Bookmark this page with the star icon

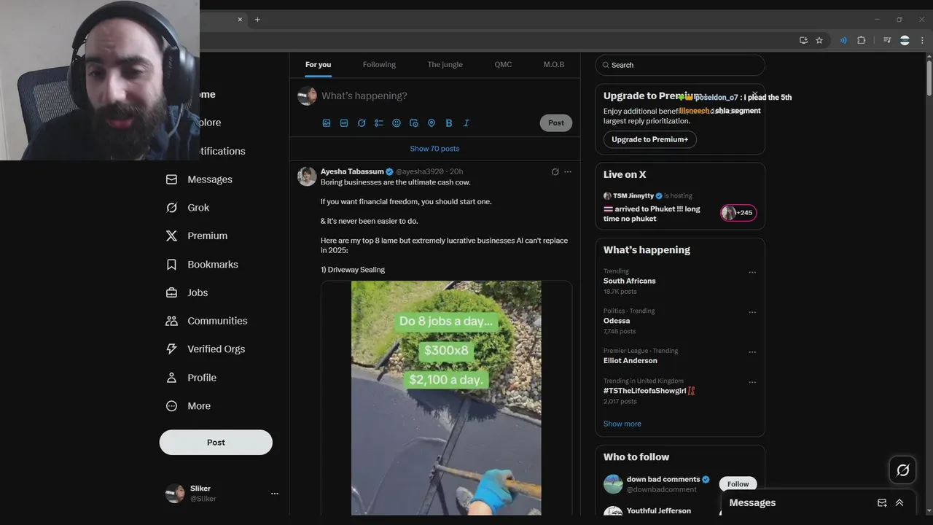click(819, 40)
